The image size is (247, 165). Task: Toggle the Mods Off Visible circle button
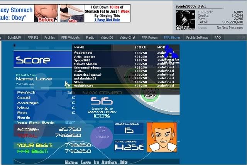[102, 136]
